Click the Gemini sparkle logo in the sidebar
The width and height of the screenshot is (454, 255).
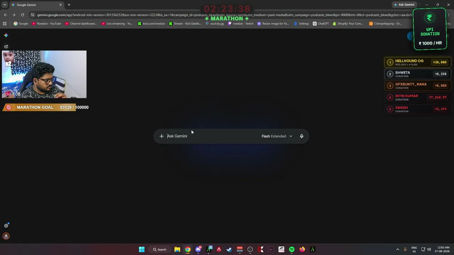pyautogui.click(x=6, y=35)
